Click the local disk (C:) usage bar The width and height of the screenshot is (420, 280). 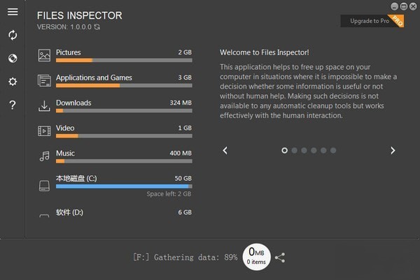(x=123, y=186)
